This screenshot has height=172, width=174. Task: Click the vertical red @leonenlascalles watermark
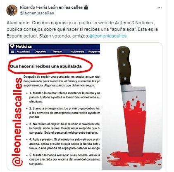17,122
